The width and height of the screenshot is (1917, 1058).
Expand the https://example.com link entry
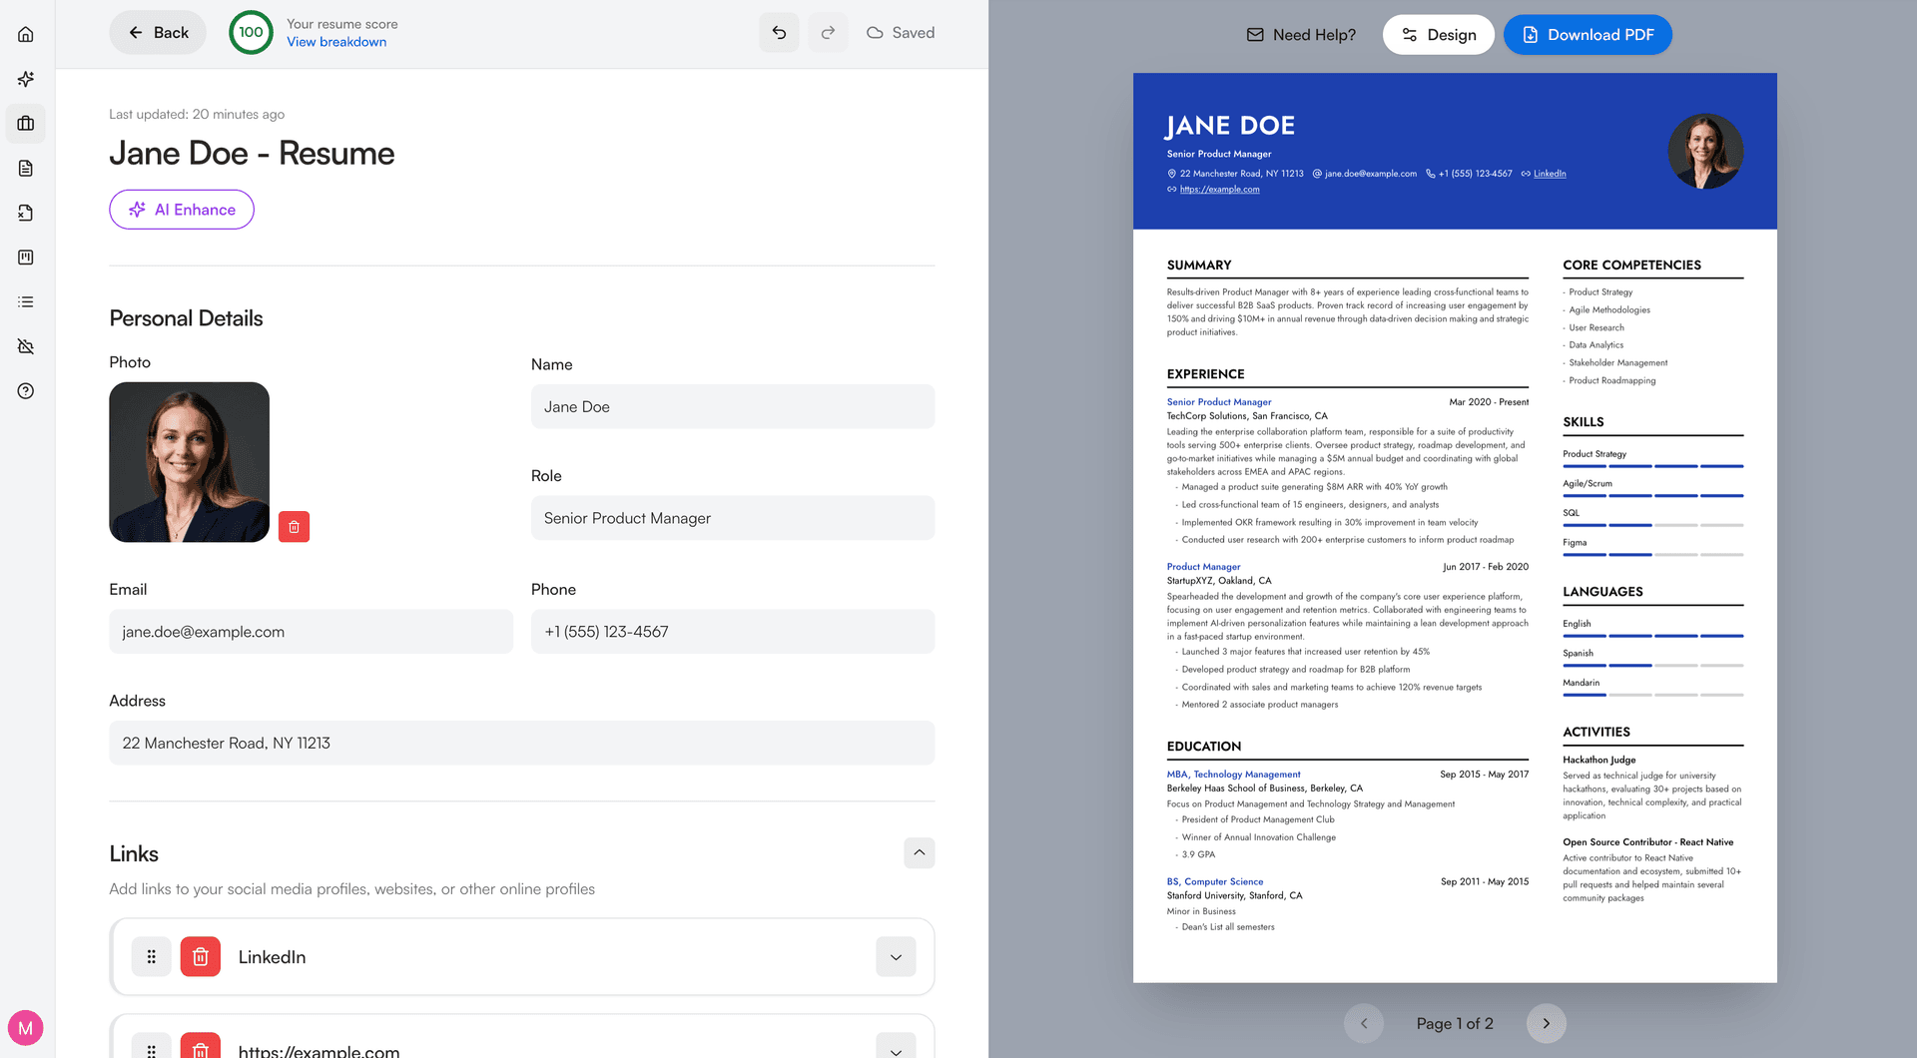pos(896,1049)
